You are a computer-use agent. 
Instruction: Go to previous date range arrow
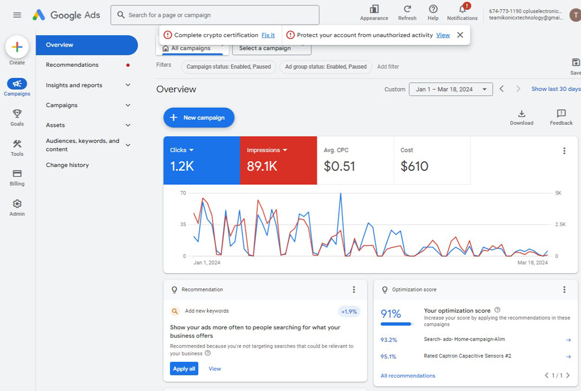[x=502, y=89]
